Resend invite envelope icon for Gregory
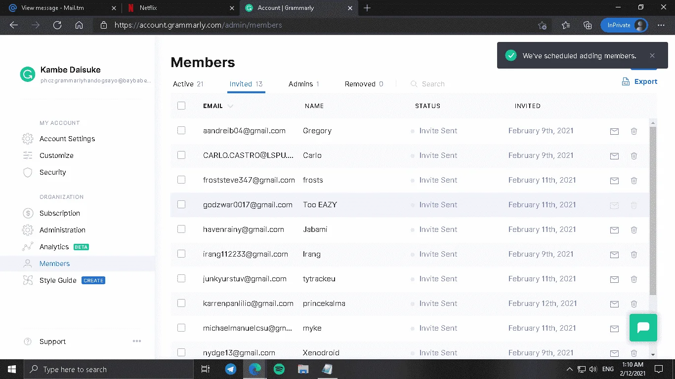This screenshot has height=379, width=675. (x=614, y=131)
